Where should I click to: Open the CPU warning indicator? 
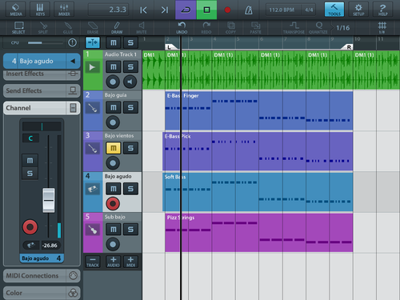(72, 42)
